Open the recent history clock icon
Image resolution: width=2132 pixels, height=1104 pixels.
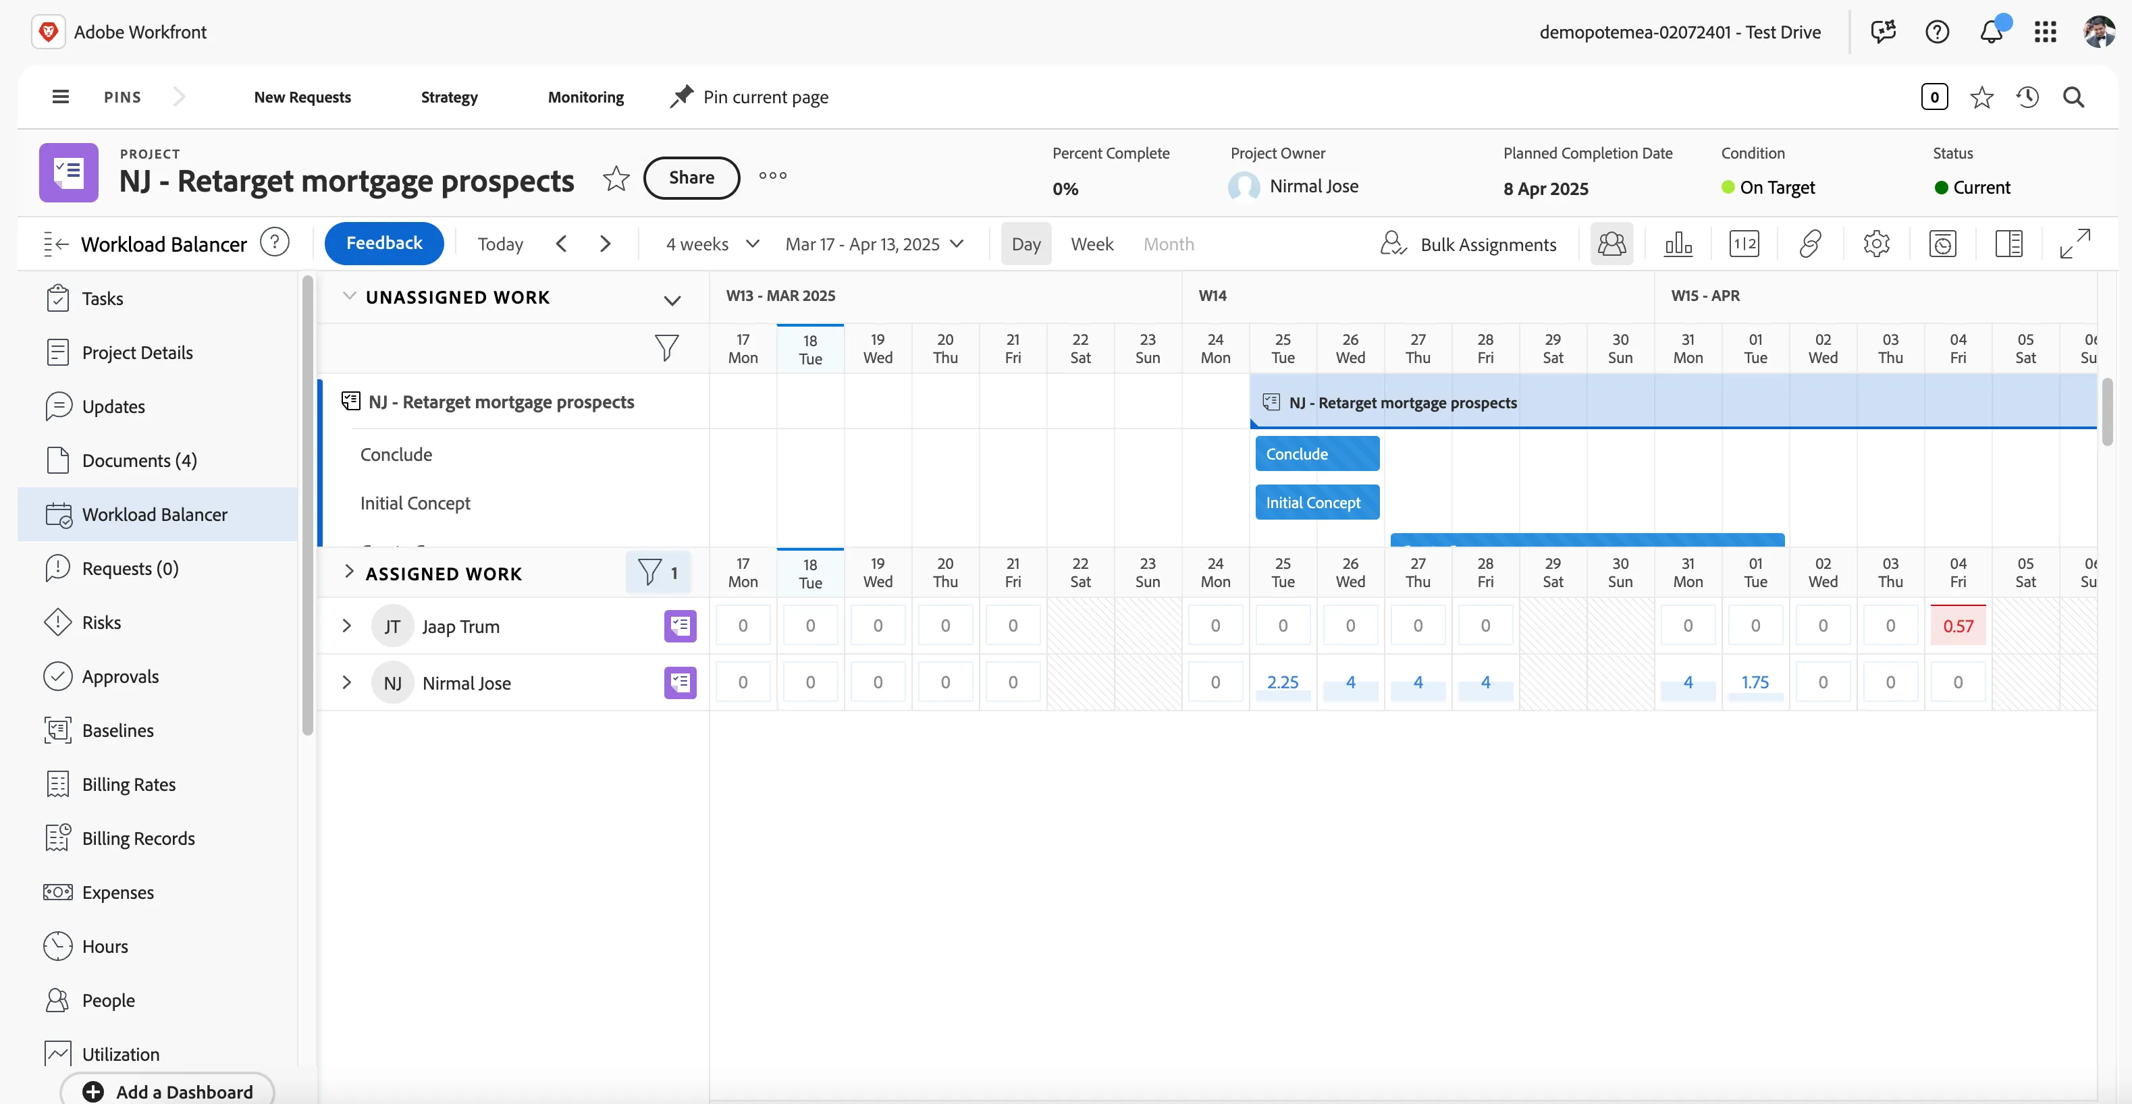coord(2027,98)
